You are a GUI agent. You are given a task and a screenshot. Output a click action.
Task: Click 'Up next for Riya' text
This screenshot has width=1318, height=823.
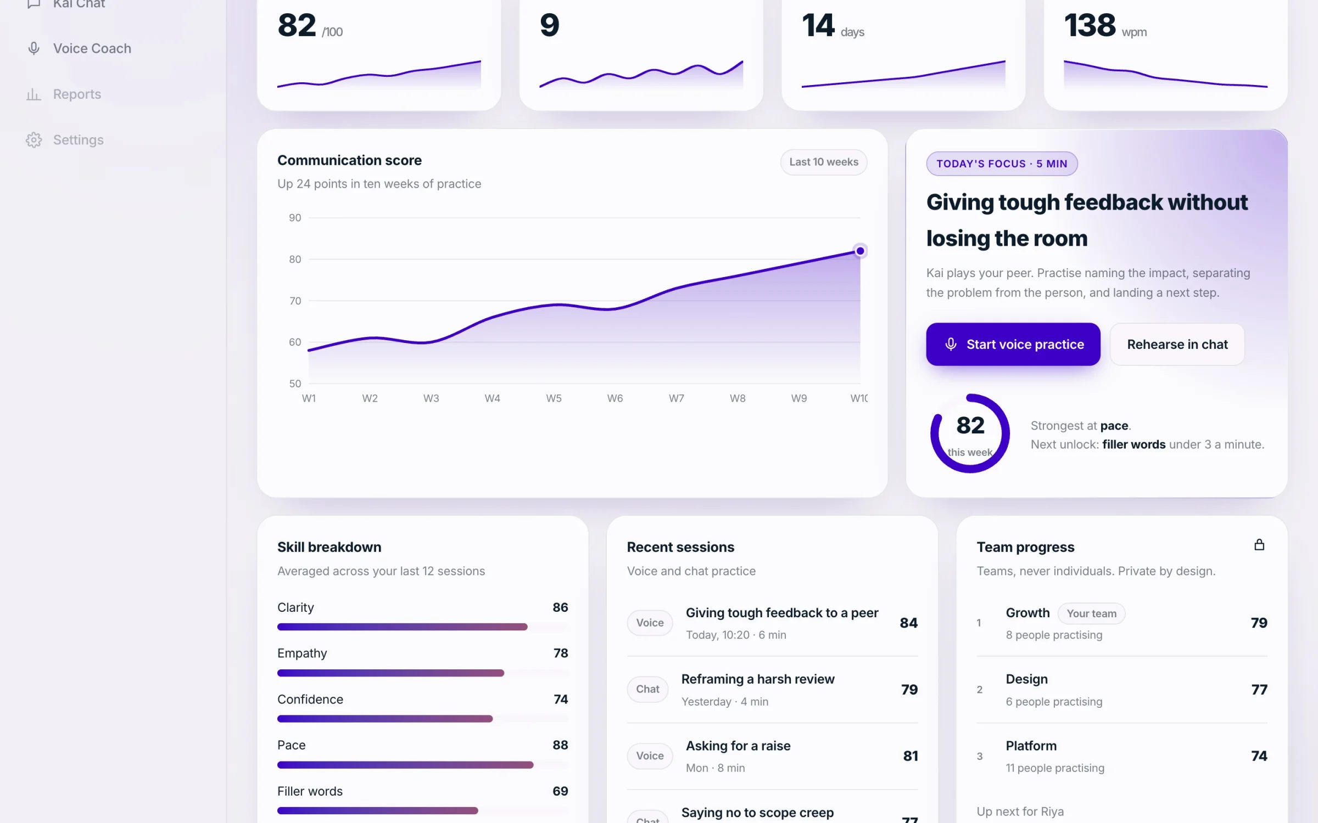[x=1020, y=811]
